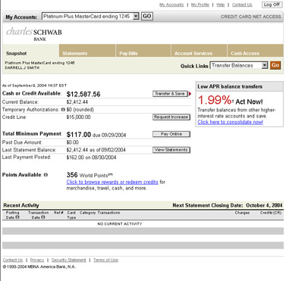
Task: Open the Privacy footer link
Action: 37,260
